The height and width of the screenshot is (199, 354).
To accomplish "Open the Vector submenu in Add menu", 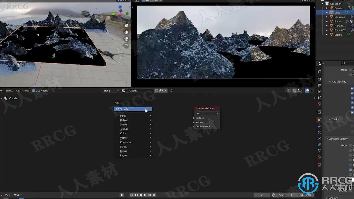I will pos(133,138).
